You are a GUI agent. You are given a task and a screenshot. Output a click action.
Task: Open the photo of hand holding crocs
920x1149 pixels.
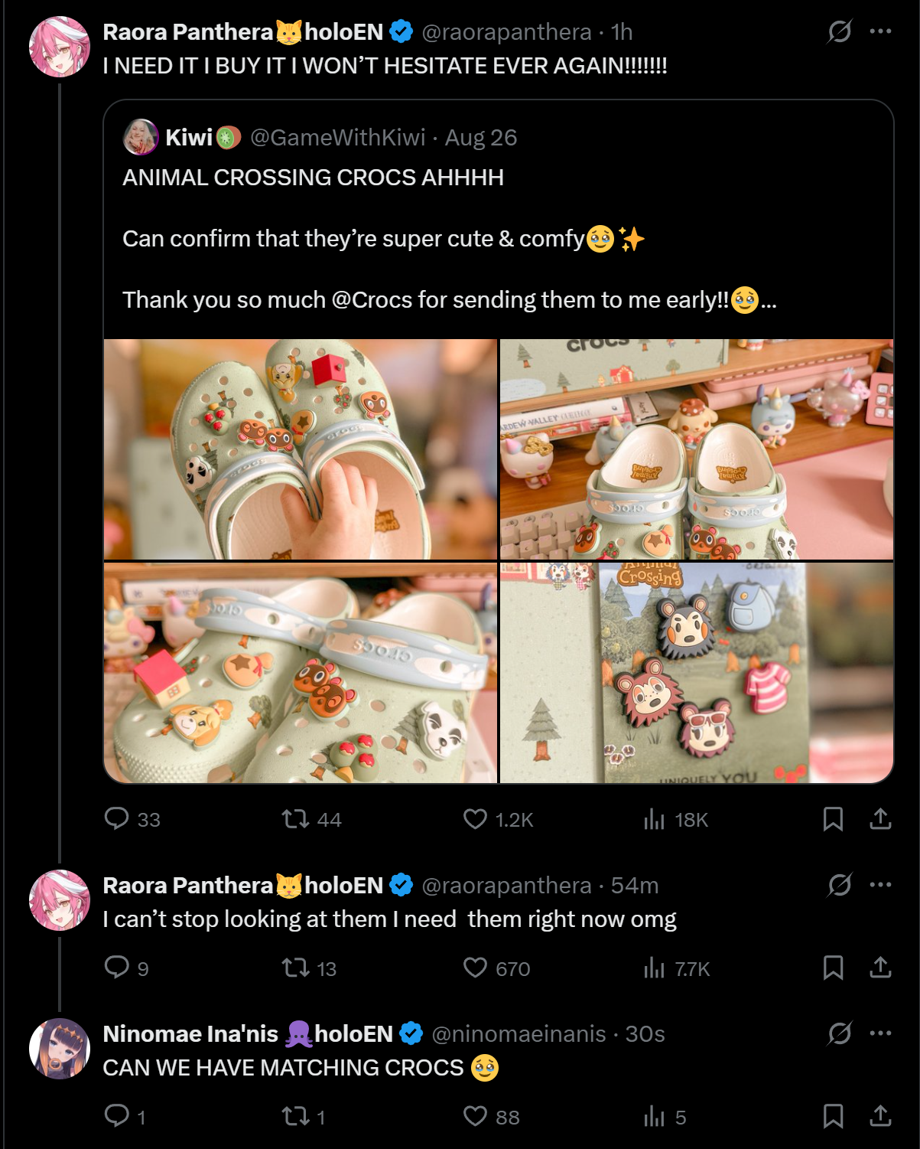[x=301, y=449]
